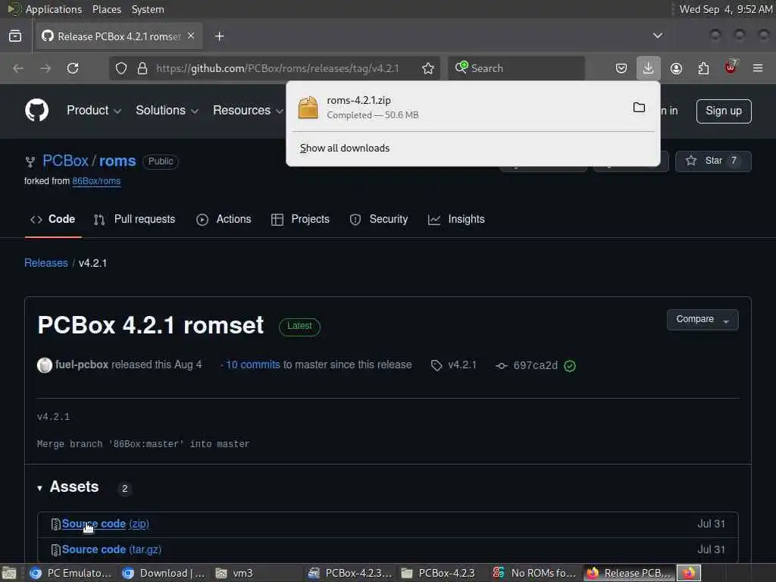Viewport: 776px width, 582px height.
Task: Download Source code (tar.gz)
Action: point(111,549)
